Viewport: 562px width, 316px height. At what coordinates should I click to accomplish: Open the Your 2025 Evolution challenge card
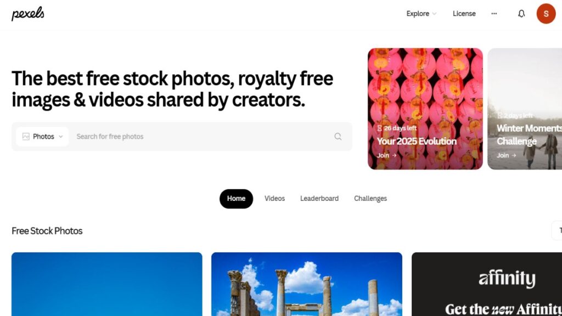coord(425,109)
